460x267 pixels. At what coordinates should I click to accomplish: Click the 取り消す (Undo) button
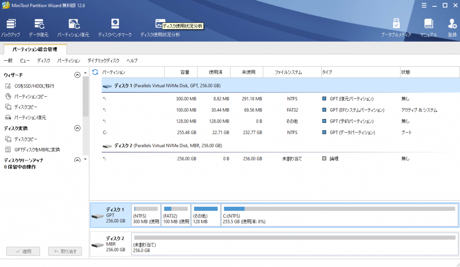point(65,251)
